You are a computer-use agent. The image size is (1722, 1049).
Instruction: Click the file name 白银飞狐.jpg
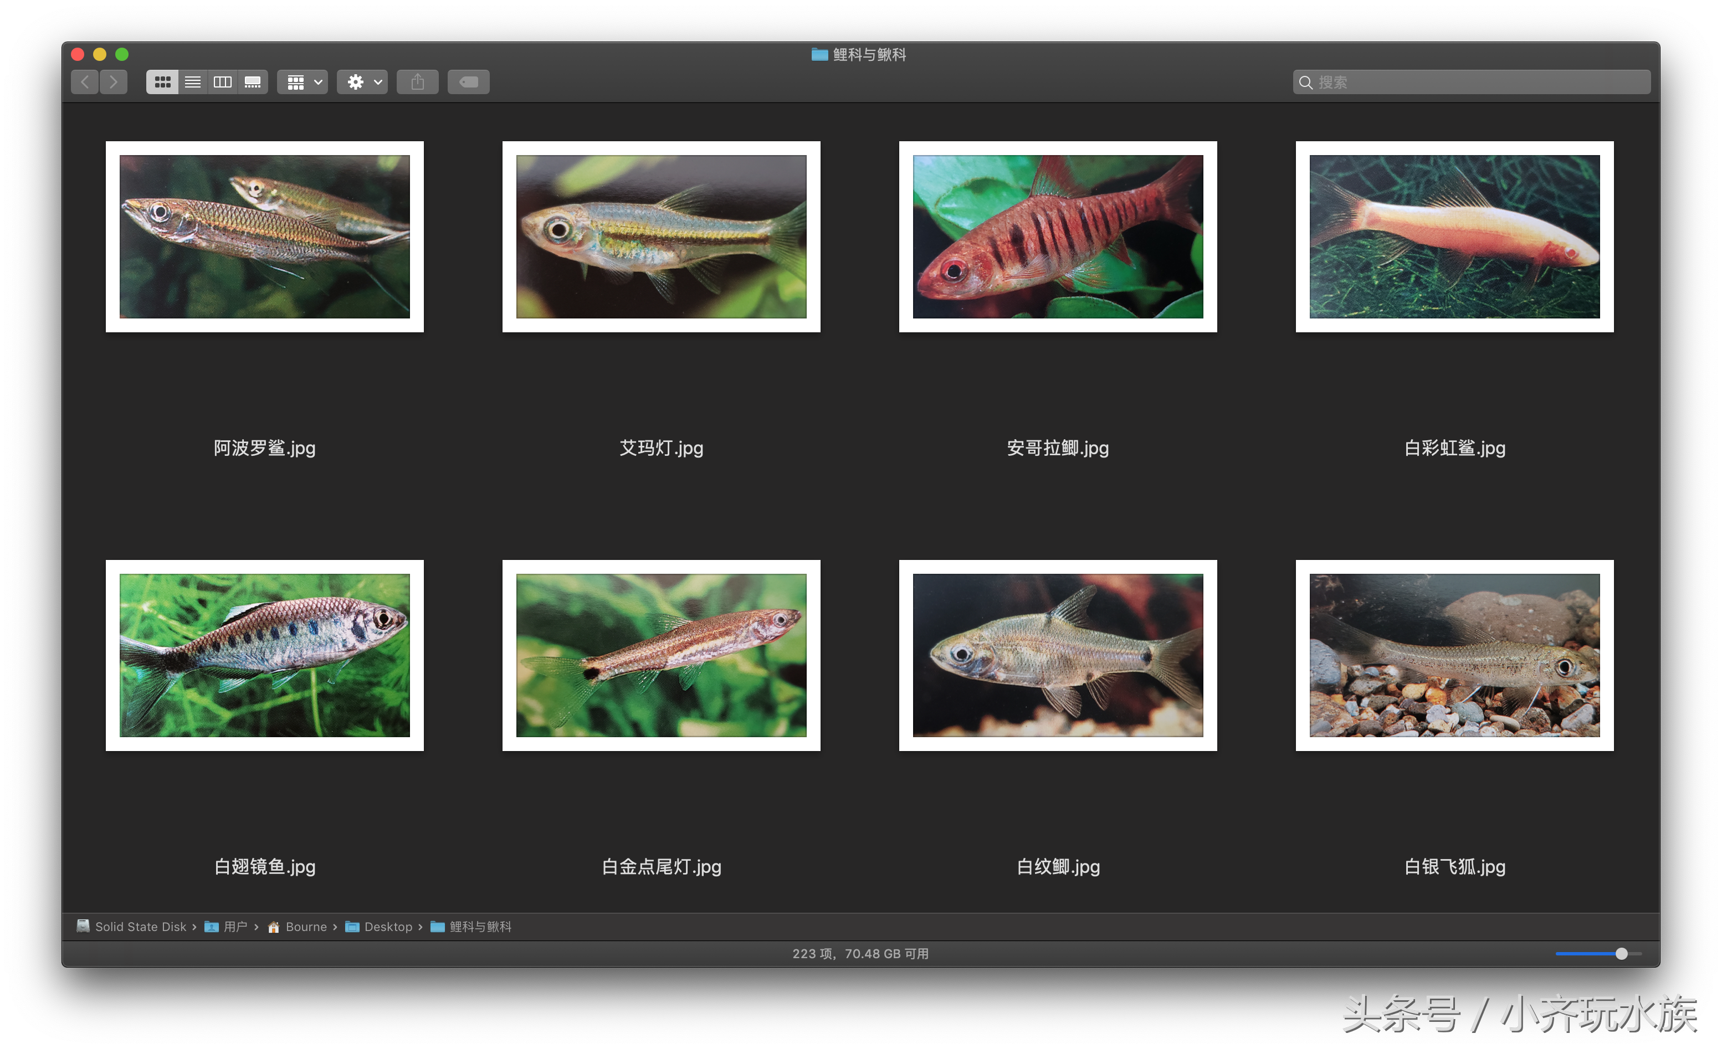click(x=1455, y=867)
